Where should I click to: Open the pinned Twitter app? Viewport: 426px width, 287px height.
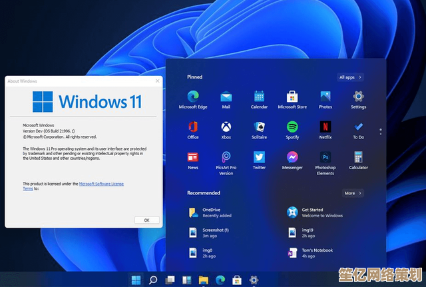(259, 158)
